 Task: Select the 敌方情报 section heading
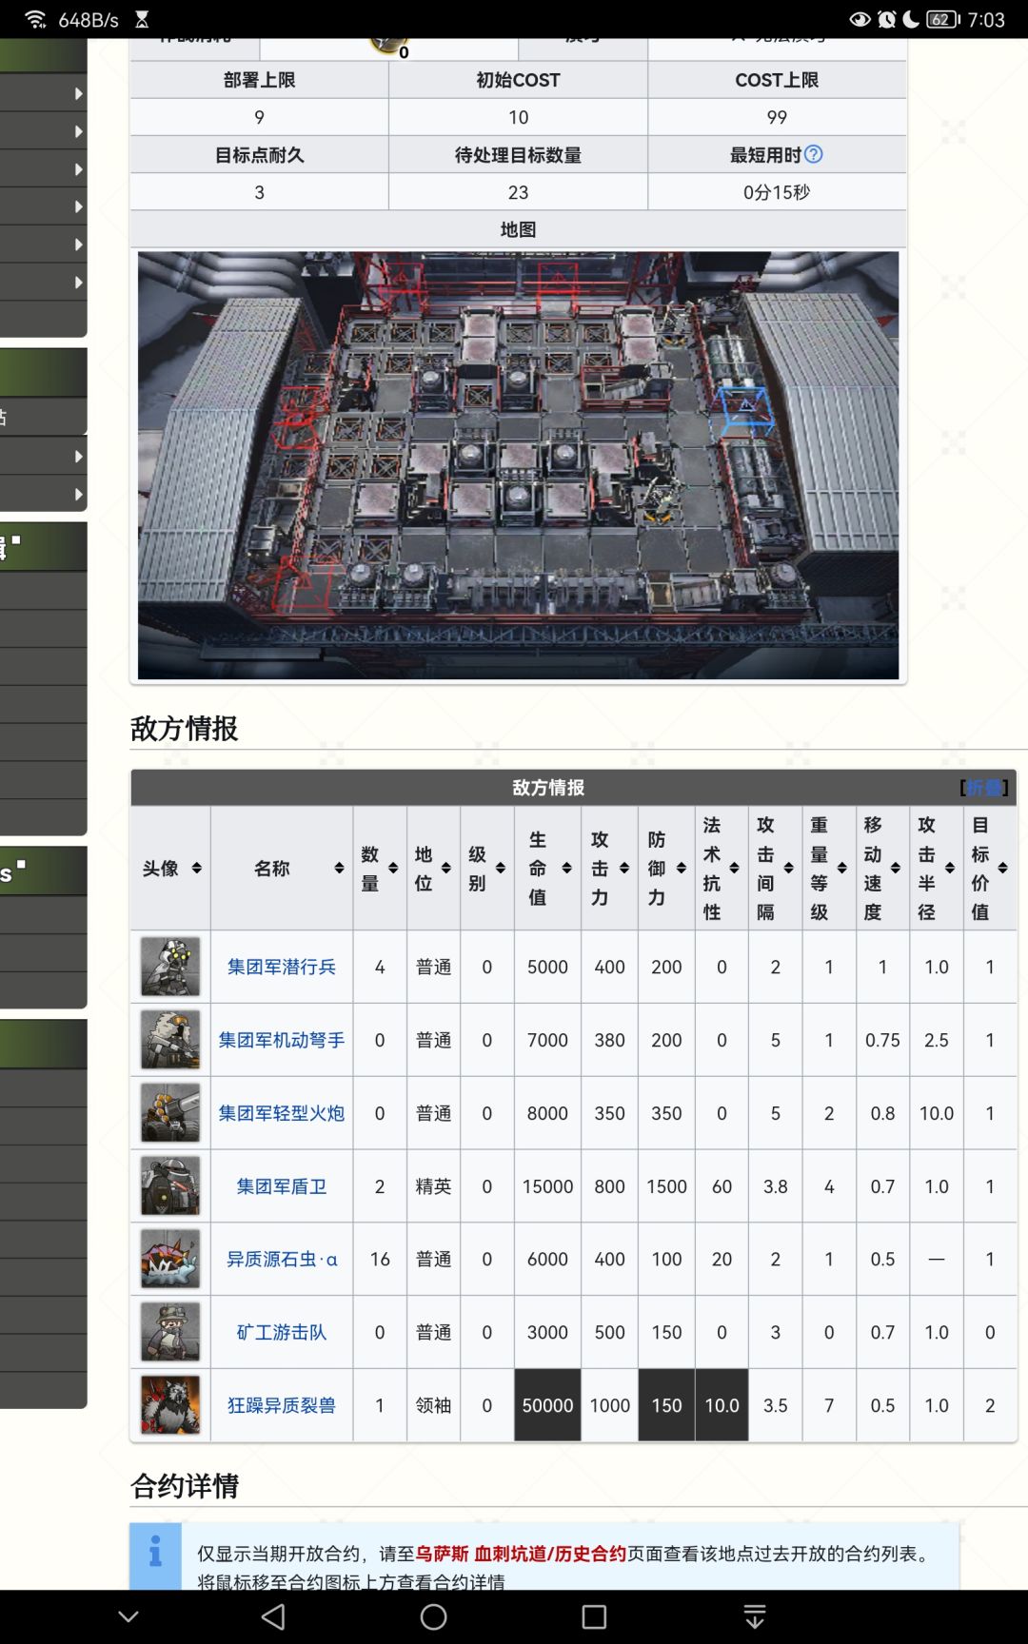(185, 729)
